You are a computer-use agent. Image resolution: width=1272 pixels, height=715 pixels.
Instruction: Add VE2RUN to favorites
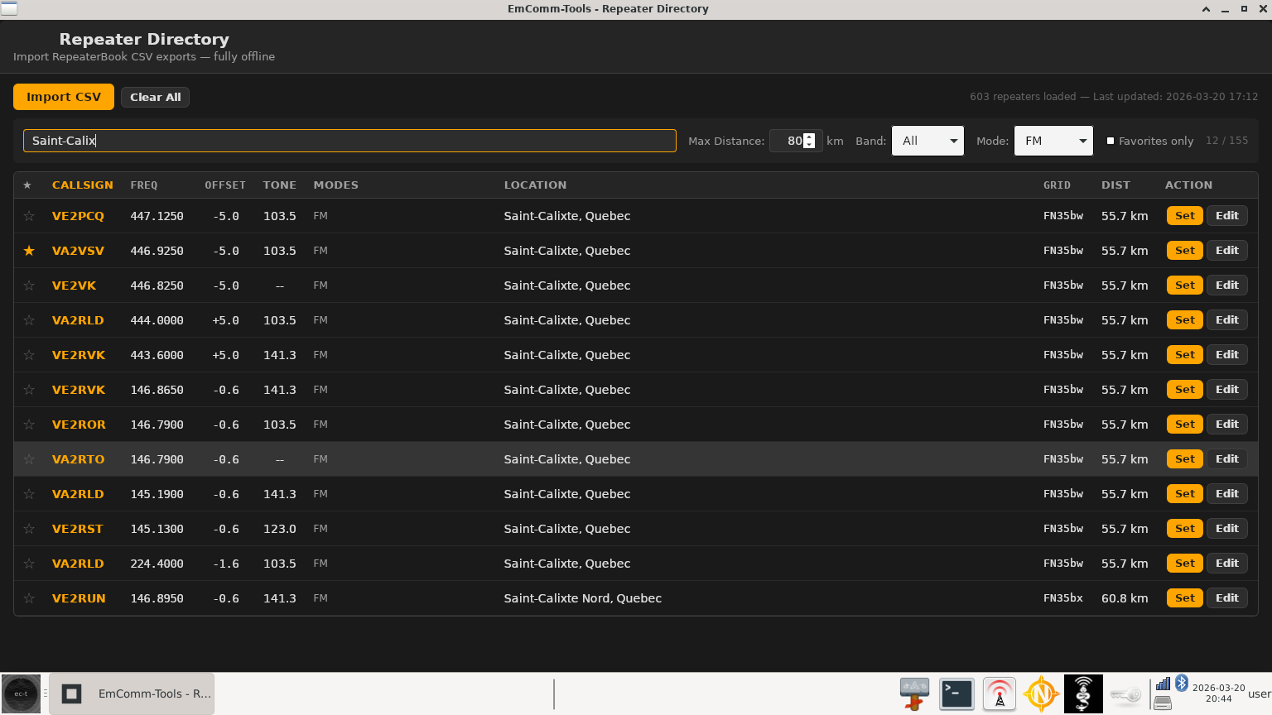tap(29, 598)
